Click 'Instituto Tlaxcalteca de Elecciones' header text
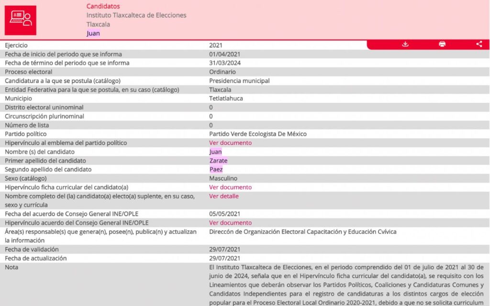 click(136, 15)
